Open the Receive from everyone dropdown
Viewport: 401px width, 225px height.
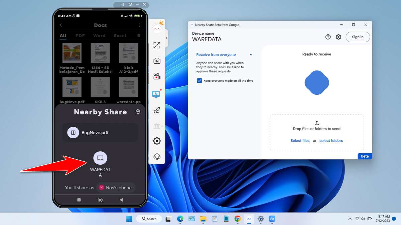[224, 55]
